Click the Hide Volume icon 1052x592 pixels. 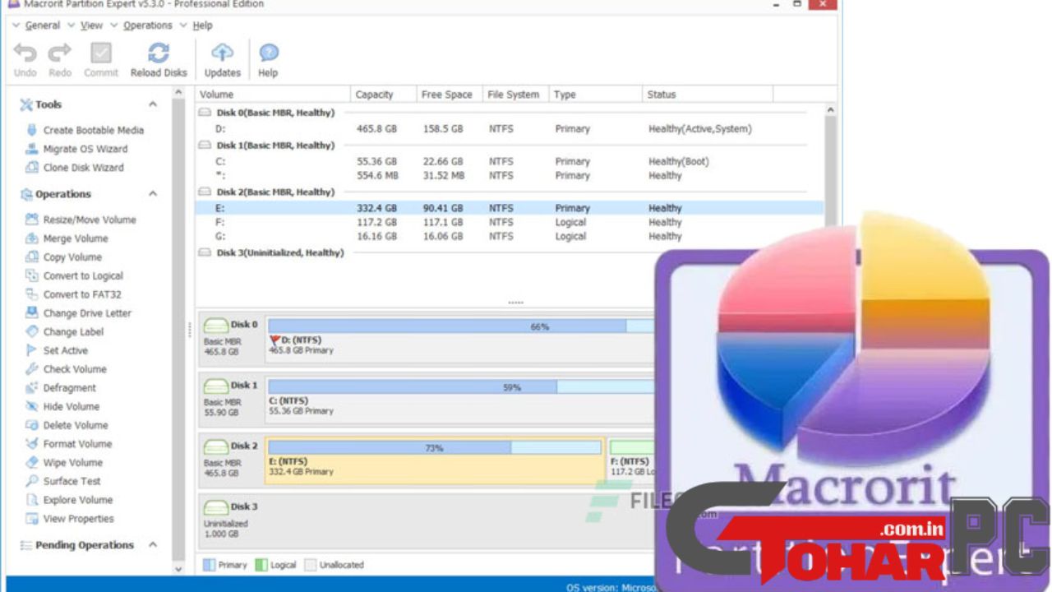point(32,406)
